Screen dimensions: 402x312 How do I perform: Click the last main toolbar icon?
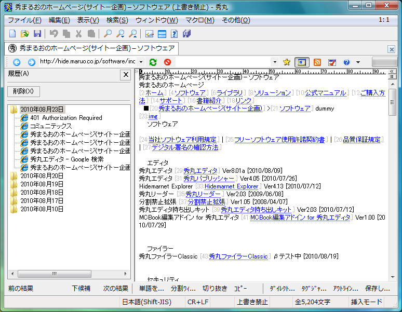pos(186,34)
